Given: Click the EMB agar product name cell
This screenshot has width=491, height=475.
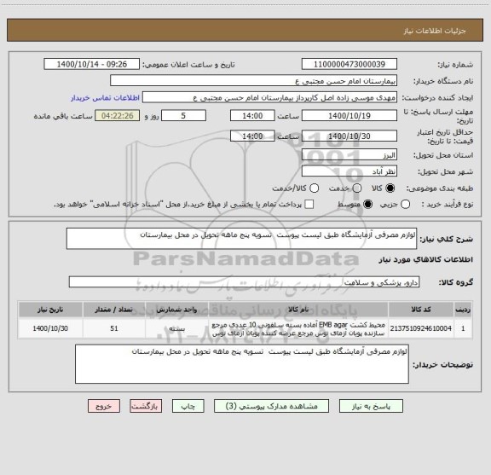Looking at the screenshot, I should pos(298,328).
